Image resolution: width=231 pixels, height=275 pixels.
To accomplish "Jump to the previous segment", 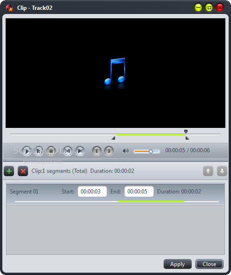I will pyautogui.click(x=68, y=151).
